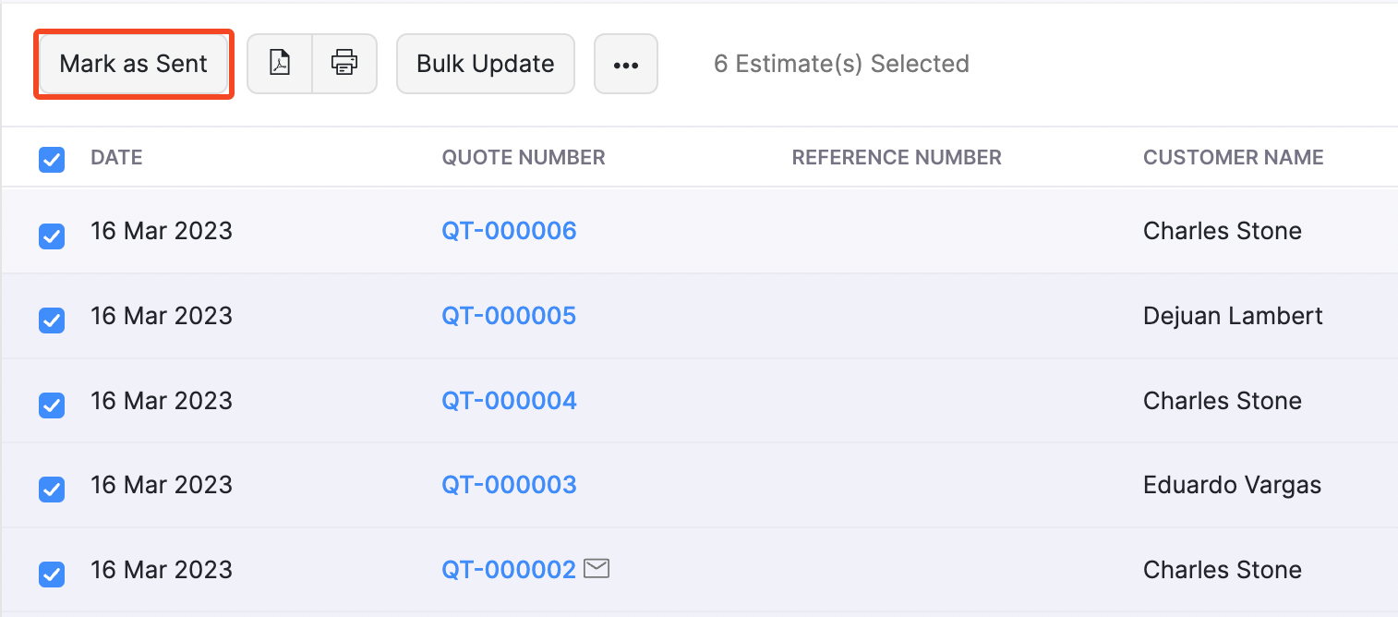Deselect the checkbox next to QT-000002
The image size is (1398, 617).
pyautogui.click(x=52, y=575)
